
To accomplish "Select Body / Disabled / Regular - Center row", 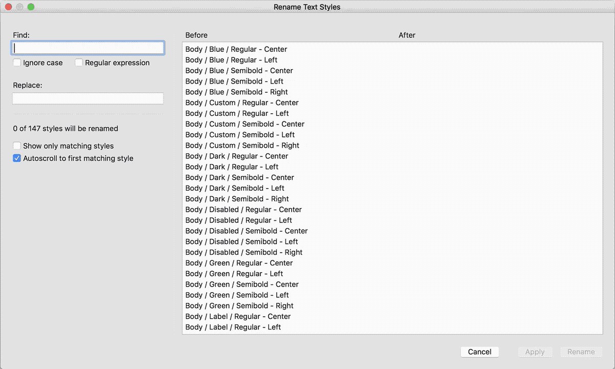I will [x=393, y=210].
